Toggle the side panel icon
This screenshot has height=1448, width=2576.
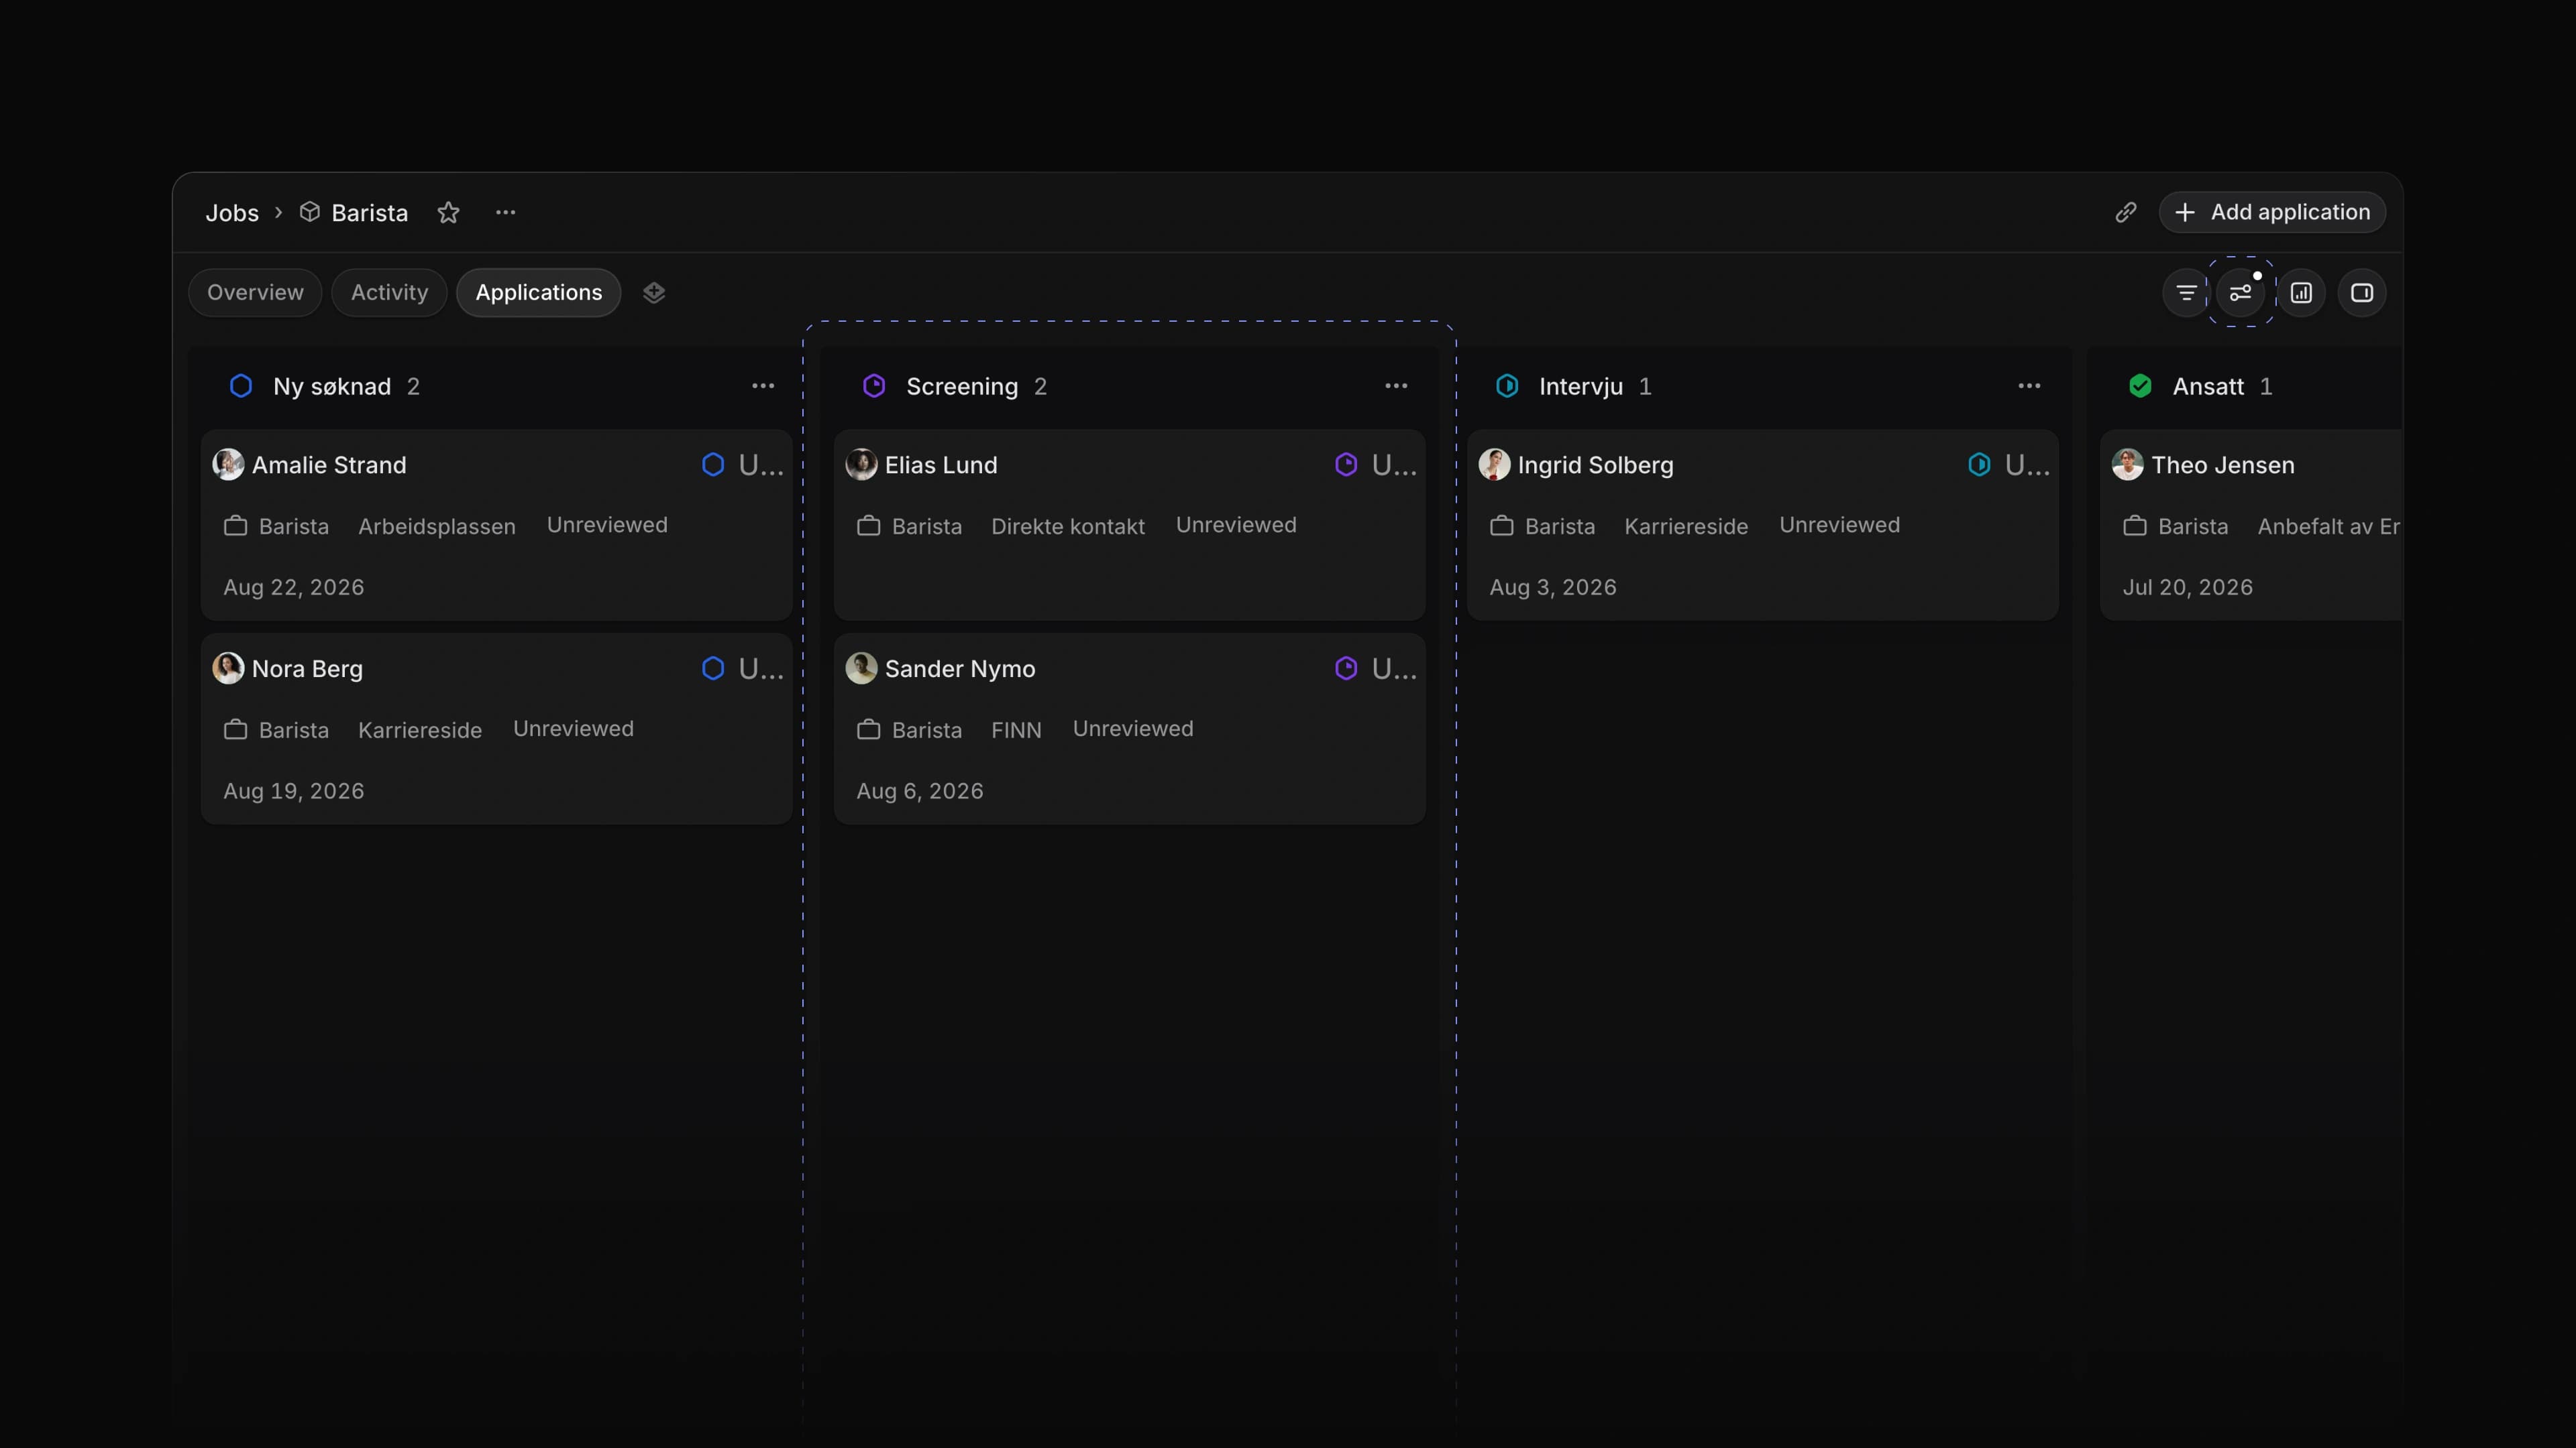(x=2362, y=293)
